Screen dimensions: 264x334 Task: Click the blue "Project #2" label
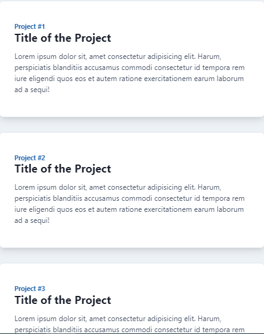point(30,158)
